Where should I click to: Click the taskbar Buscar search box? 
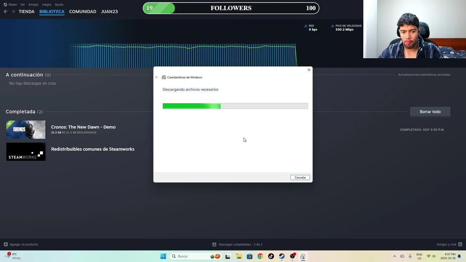click(x=195, y=256)
